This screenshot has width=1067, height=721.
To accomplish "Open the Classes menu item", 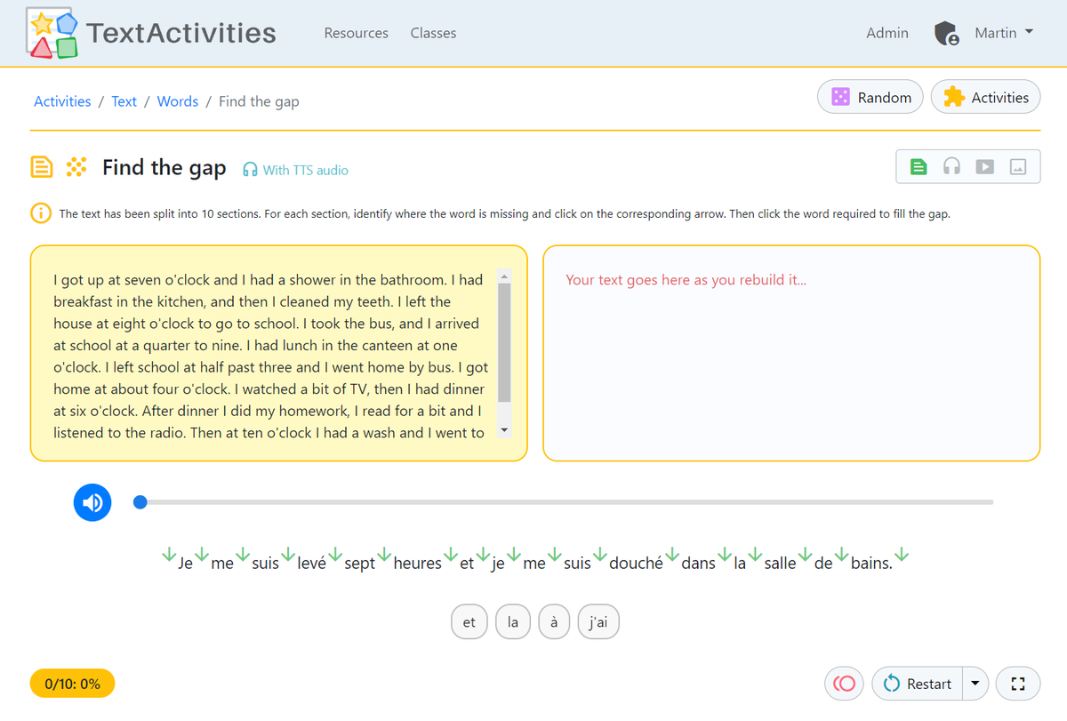I will pyautogui.click(x=433, y=33).
